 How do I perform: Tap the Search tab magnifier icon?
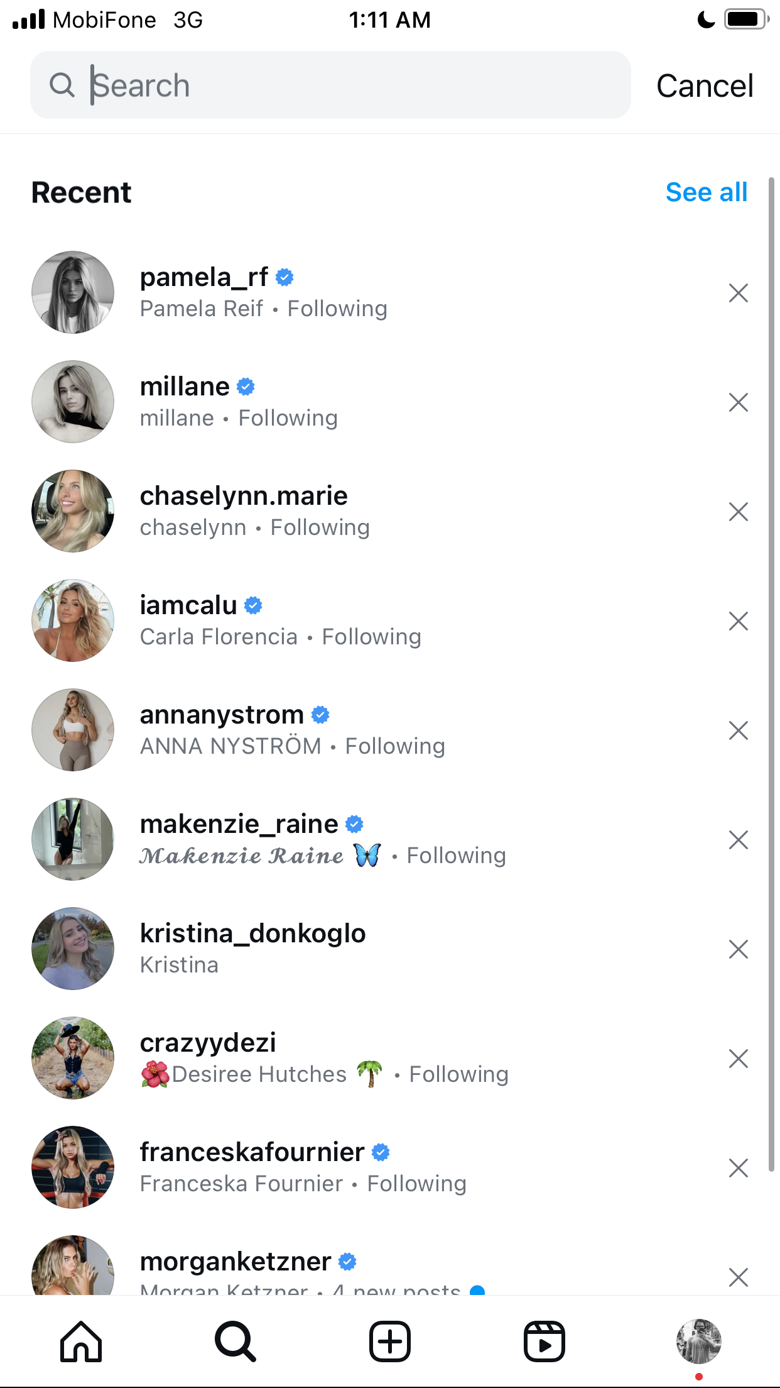[x=236, y=1341]
